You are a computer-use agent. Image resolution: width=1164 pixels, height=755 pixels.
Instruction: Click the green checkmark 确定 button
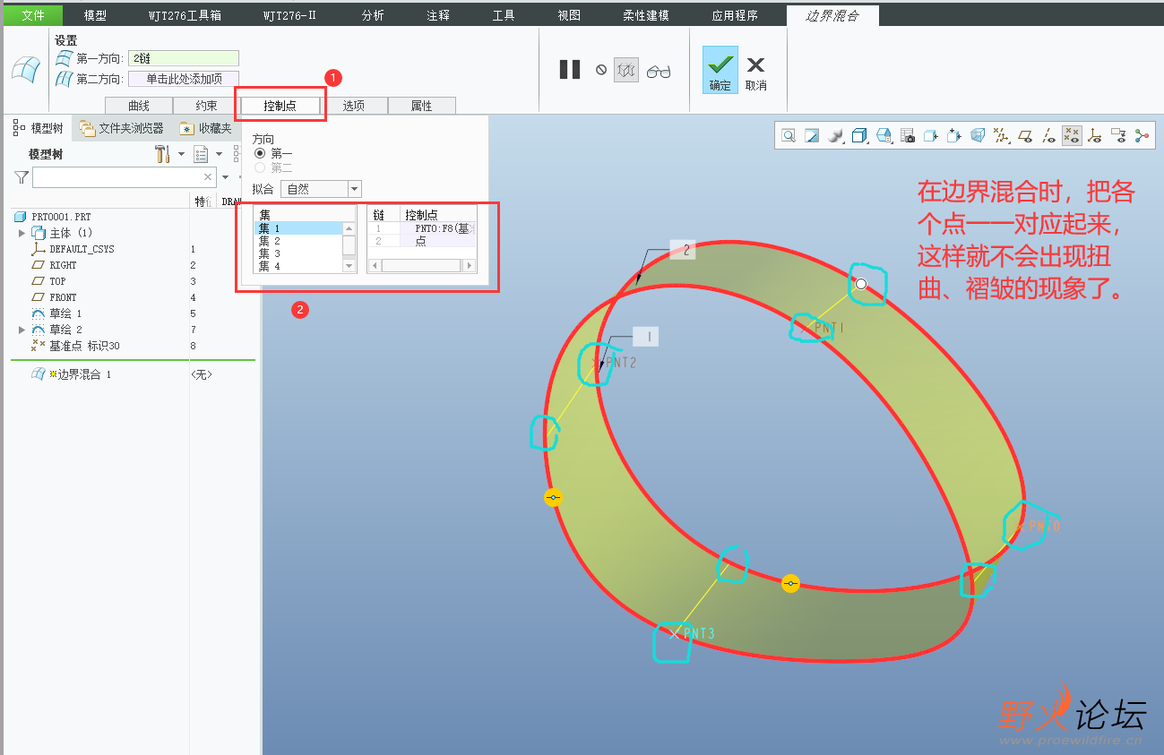[720, 71]
